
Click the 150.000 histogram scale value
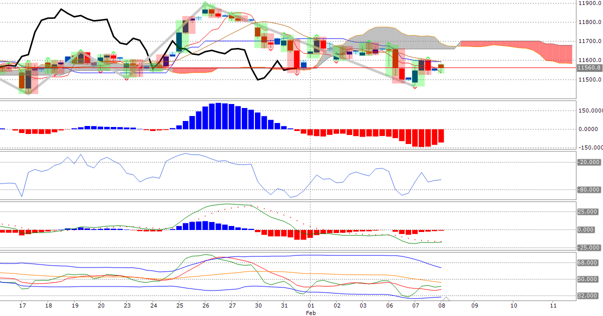pos(590,110)
